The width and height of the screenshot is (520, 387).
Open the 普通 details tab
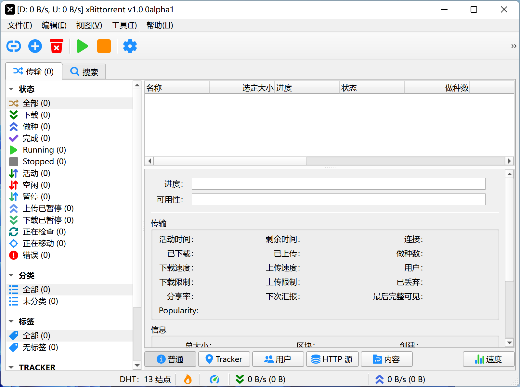coord(170,359)
